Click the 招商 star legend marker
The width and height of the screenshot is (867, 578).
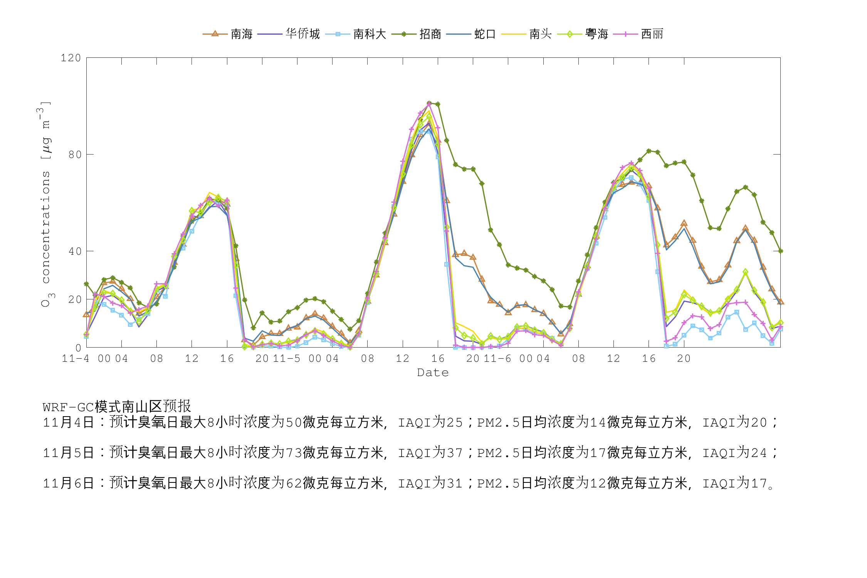tap(404, 34)
